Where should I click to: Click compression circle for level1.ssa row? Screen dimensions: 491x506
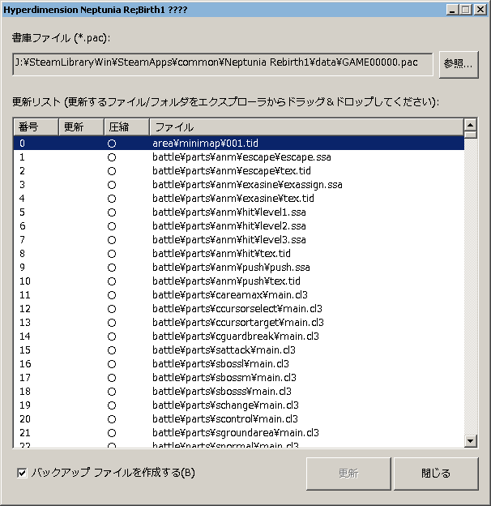coord(112,212)
